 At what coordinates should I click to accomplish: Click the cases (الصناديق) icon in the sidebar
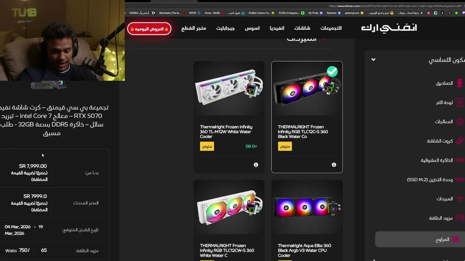pos(460,83)
